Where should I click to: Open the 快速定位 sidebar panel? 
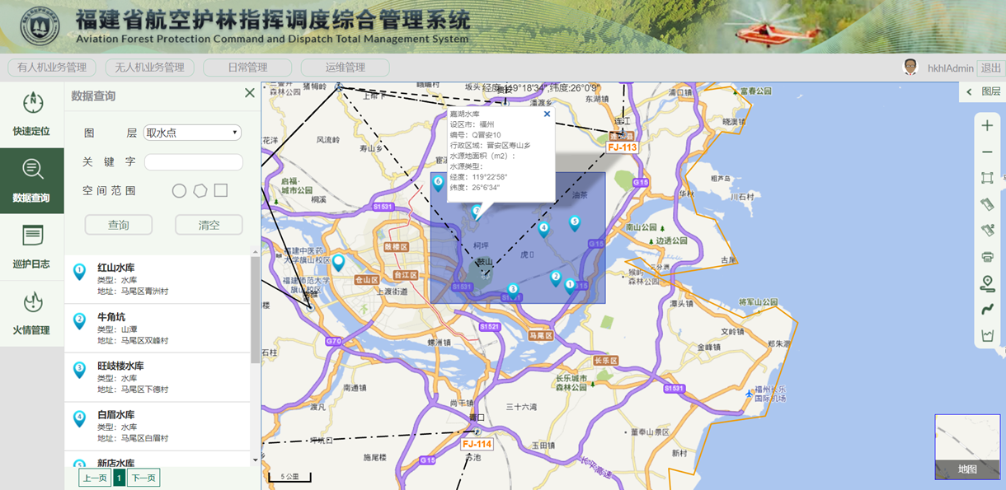(31, 115)
